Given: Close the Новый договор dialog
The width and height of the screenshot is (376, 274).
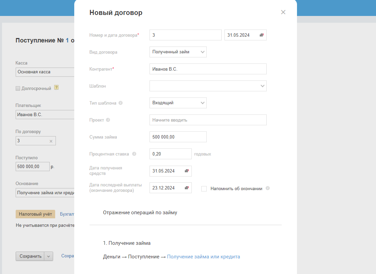Looking at the screenshot, I should tap(283, 12).
